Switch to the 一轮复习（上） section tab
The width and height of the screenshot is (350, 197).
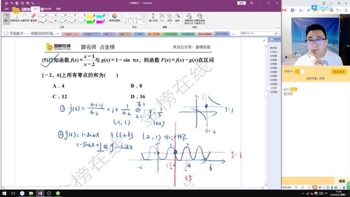pos(71,34)
